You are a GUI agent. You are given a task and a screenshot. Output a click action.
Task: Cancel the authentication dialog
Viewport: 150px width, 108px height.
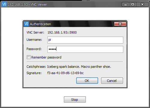[112, 81]
